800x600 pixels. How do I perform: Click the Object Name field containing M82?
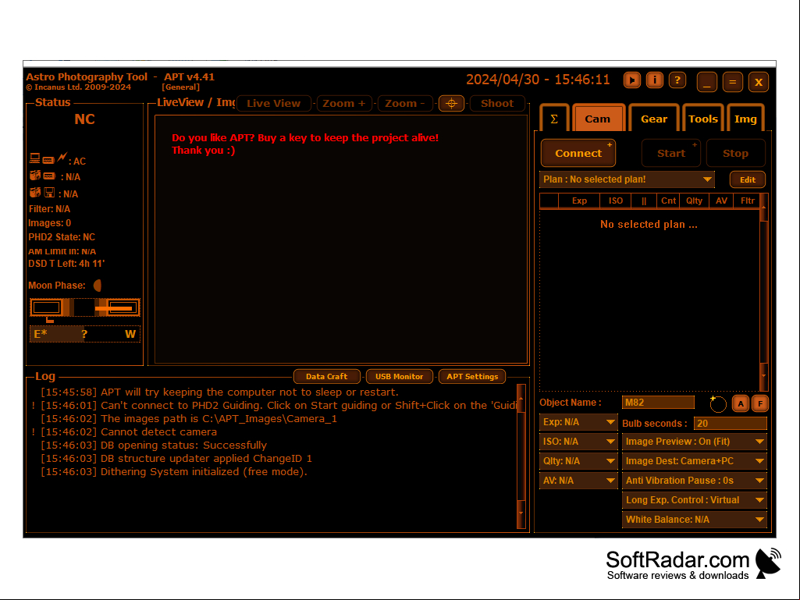658,403
